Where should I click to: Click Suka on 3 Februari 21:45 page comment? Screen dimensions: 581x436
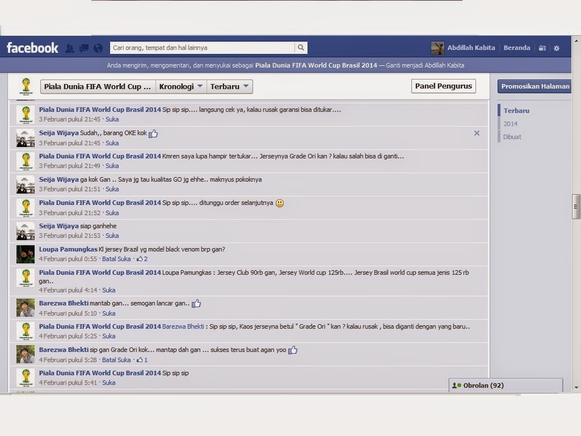tap(112, 119)
